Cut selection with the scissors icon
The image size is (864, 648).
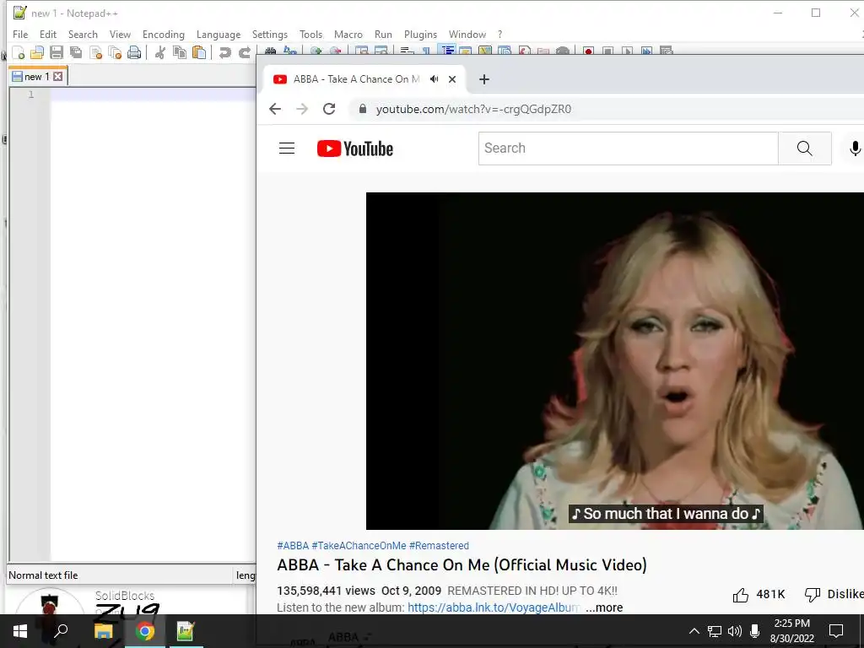(160, 52)
